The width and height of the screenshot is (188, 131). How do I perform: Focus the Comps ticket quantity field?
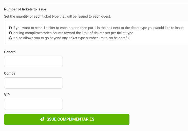click(33, 83)
